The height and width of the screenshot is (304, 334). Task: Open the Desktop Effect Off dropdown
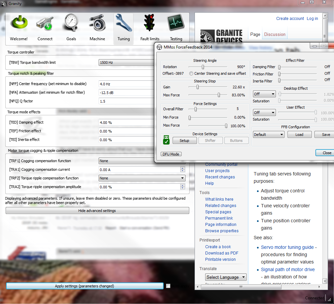point(264,94)
